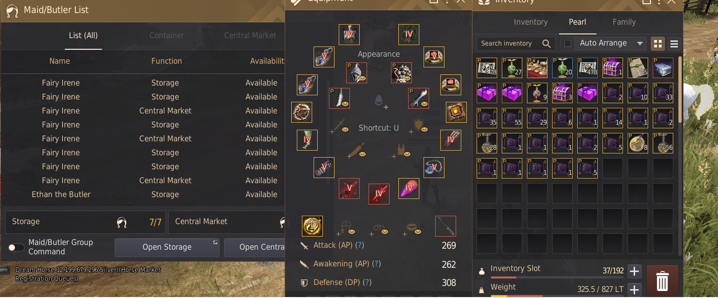The width and height of the screenshot is (718, 298).
Task: Click the golden crest icon above Attack
Action: pyautogui.click(x=312, y=226)
